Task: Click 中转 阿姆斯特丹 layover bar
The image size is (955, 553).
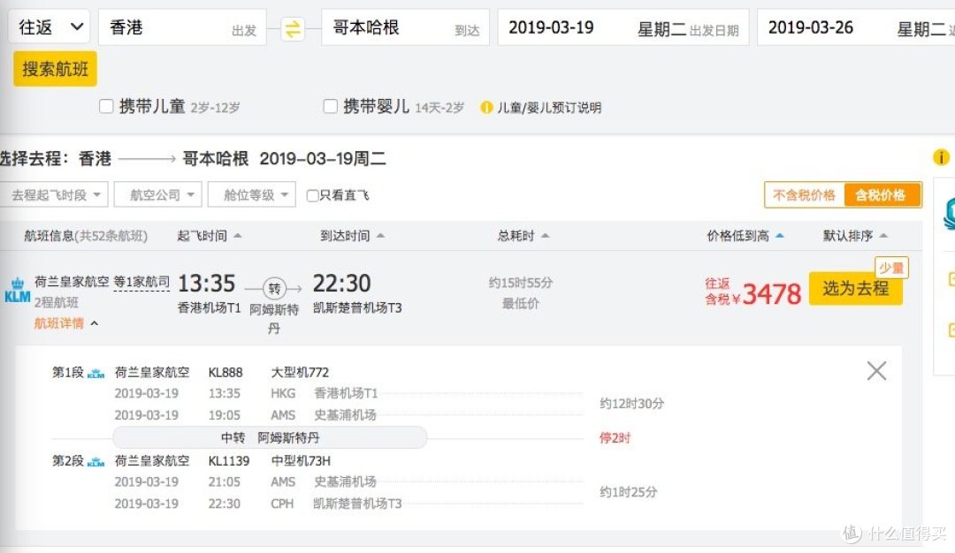Action: [x=270, y=437]
